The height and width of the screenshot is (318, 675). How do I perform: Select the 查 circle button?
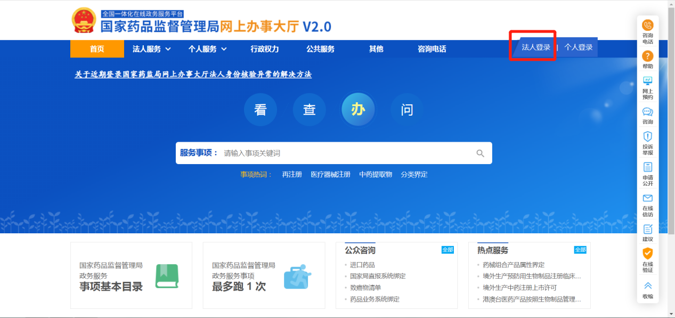[x=309, y=110]
